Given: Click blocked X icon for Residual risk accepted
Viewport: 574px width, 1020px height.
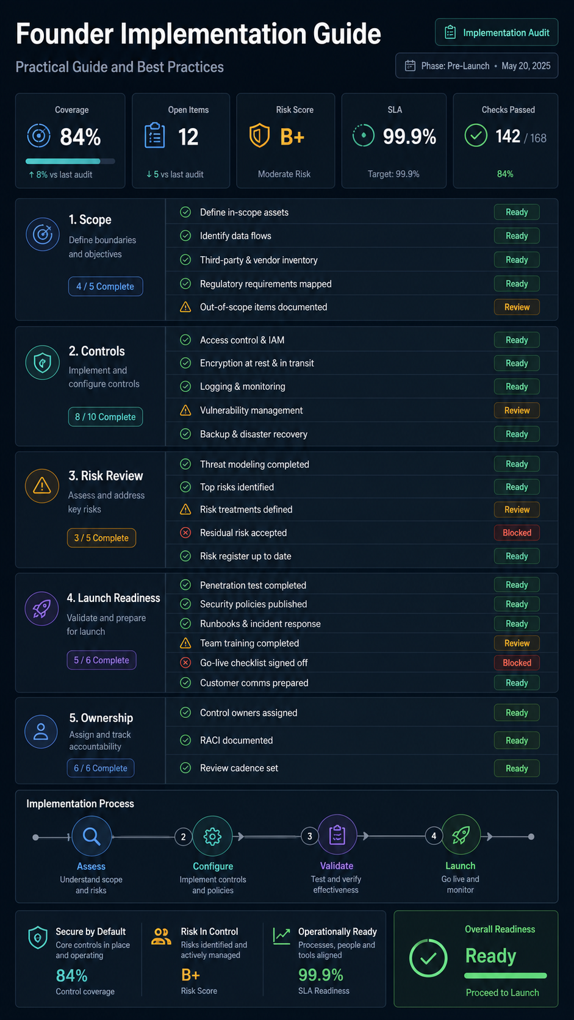Looking at the screenshot, I should click(185, 533).
